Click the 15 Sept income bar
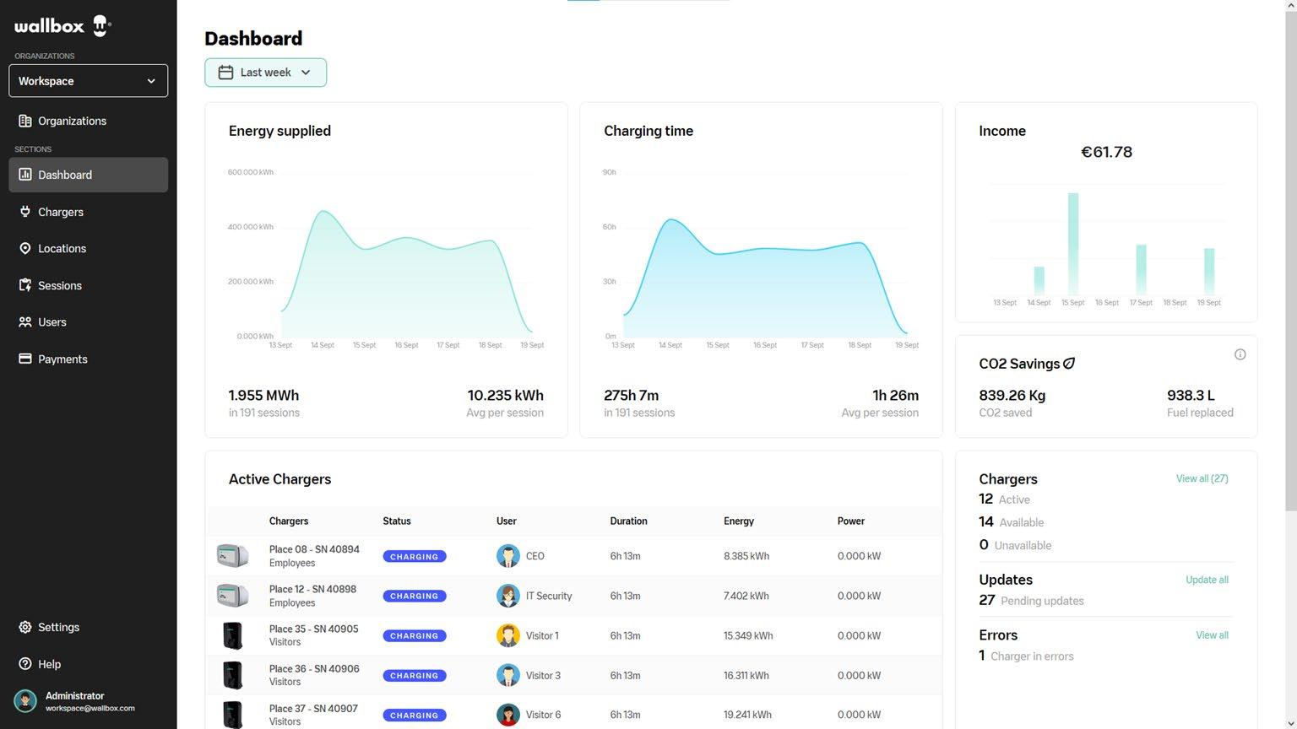This screenshot has height=729, width=1297. coord(1073,244)
